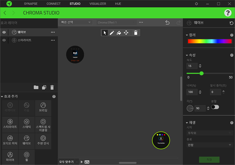Click the keyboard icon at canvas bottom
Viewport: 235px width, 165px height.
(x=87, y=162)
